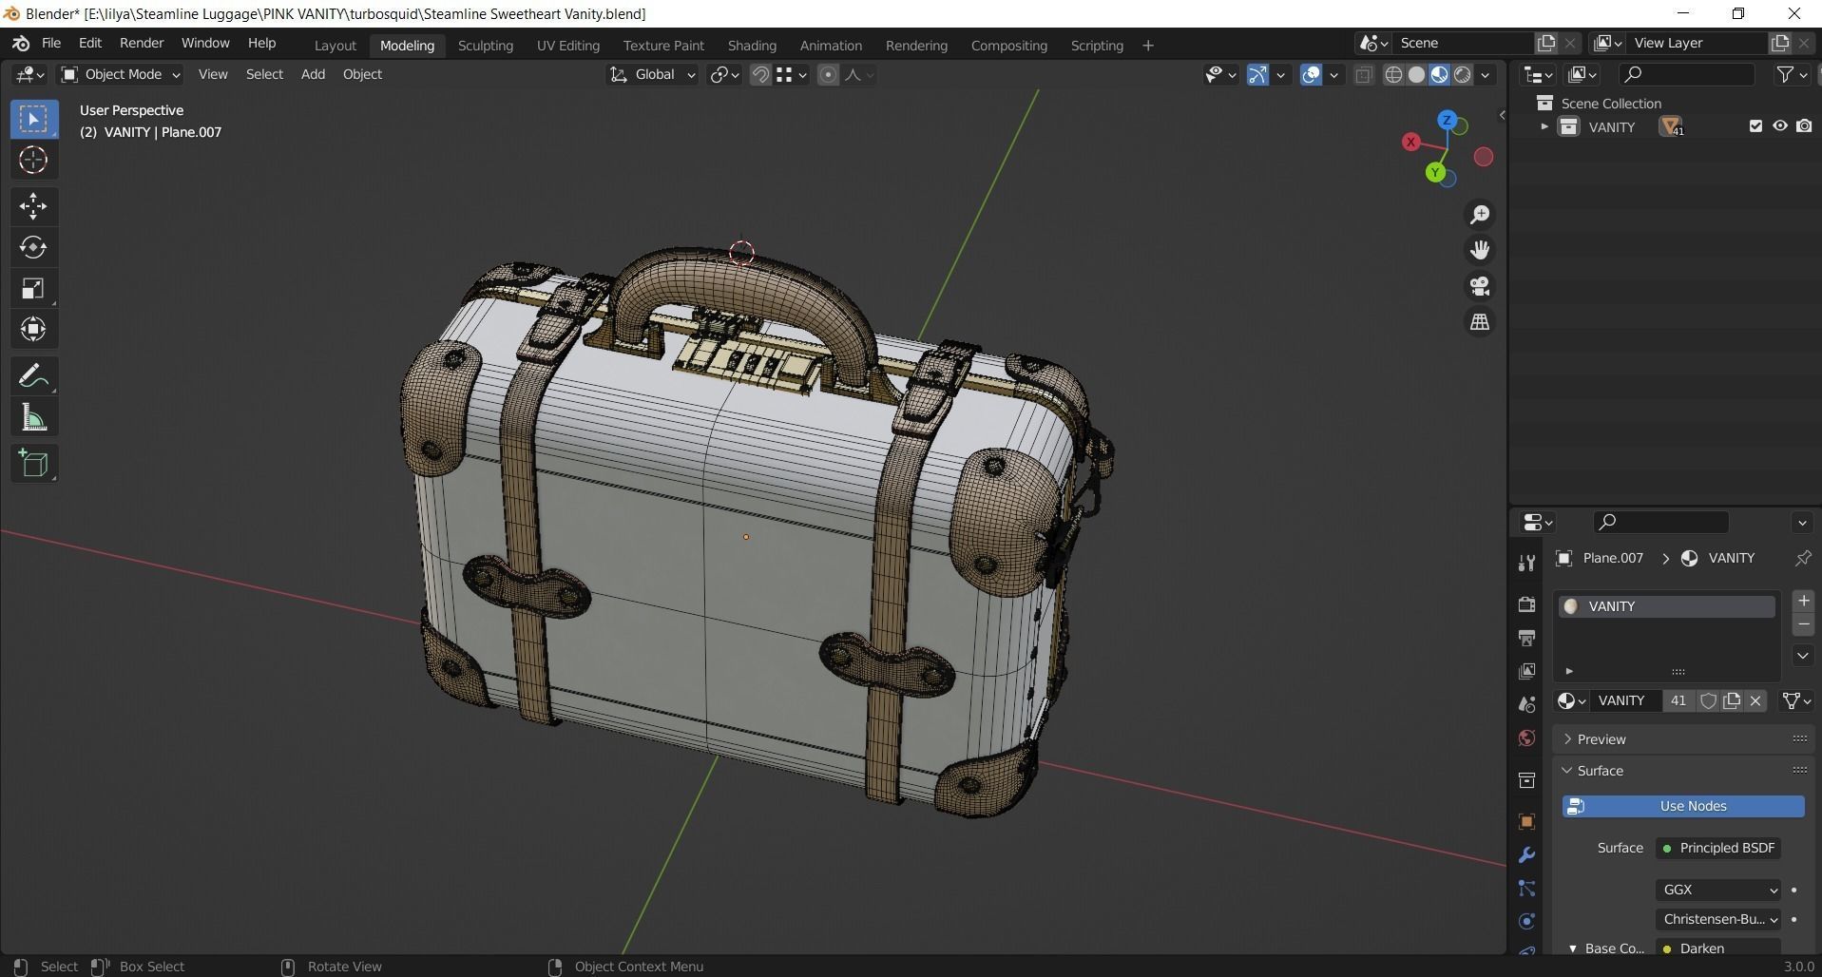Open Global transform orientation dropdown
Image resolution: width=1822 pixels, height=977 pixels.
tap(652, 74)
